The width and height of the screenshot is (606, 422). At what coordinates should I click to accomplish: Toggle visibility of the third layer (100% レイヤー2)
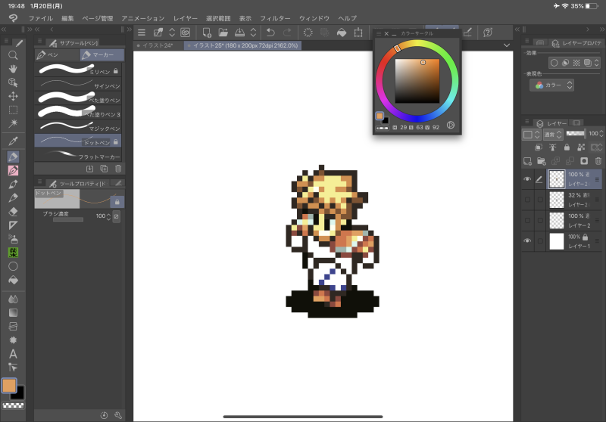(x=527, y=220)
